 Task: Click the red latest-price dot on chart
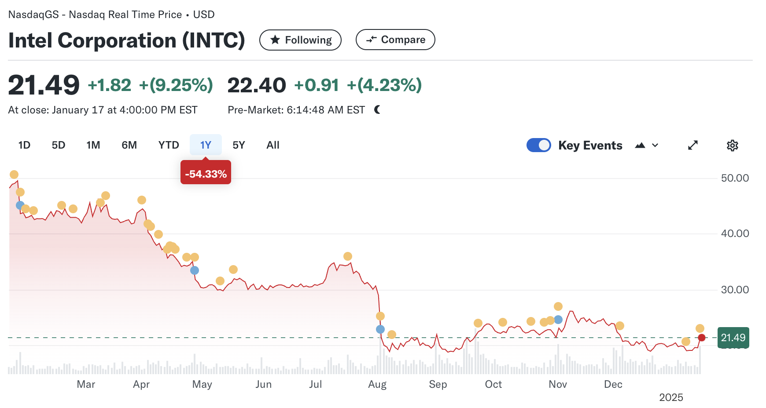click(702, 338)
